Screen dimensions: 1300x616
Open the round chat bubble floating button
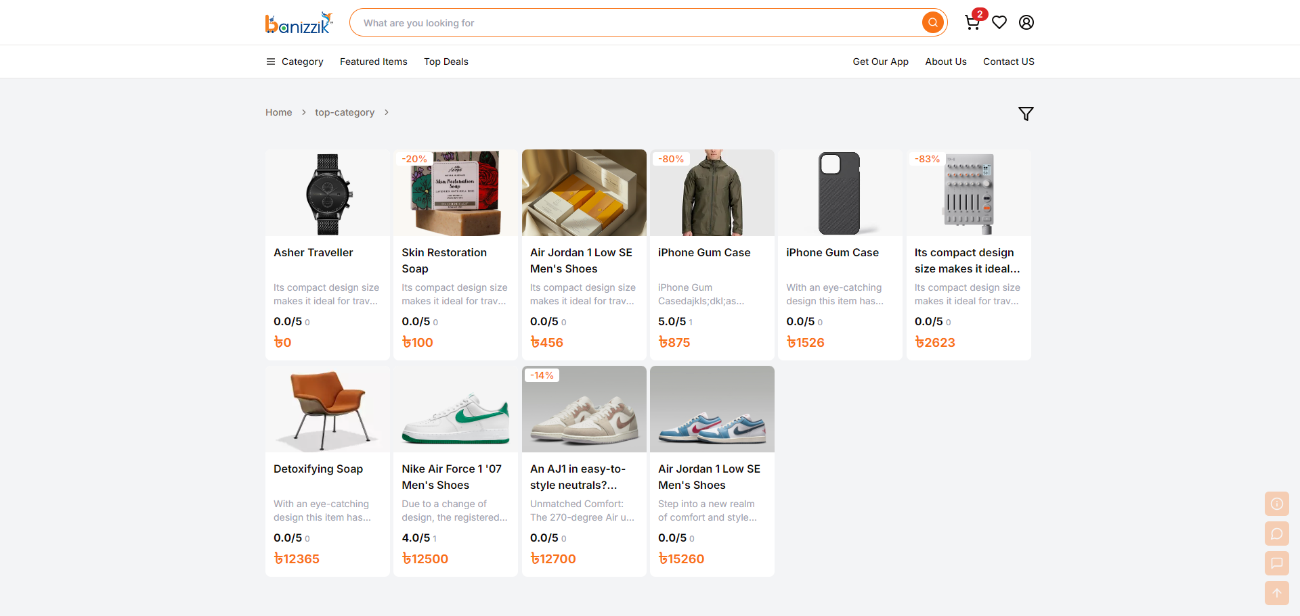(x=1277, y=534)
